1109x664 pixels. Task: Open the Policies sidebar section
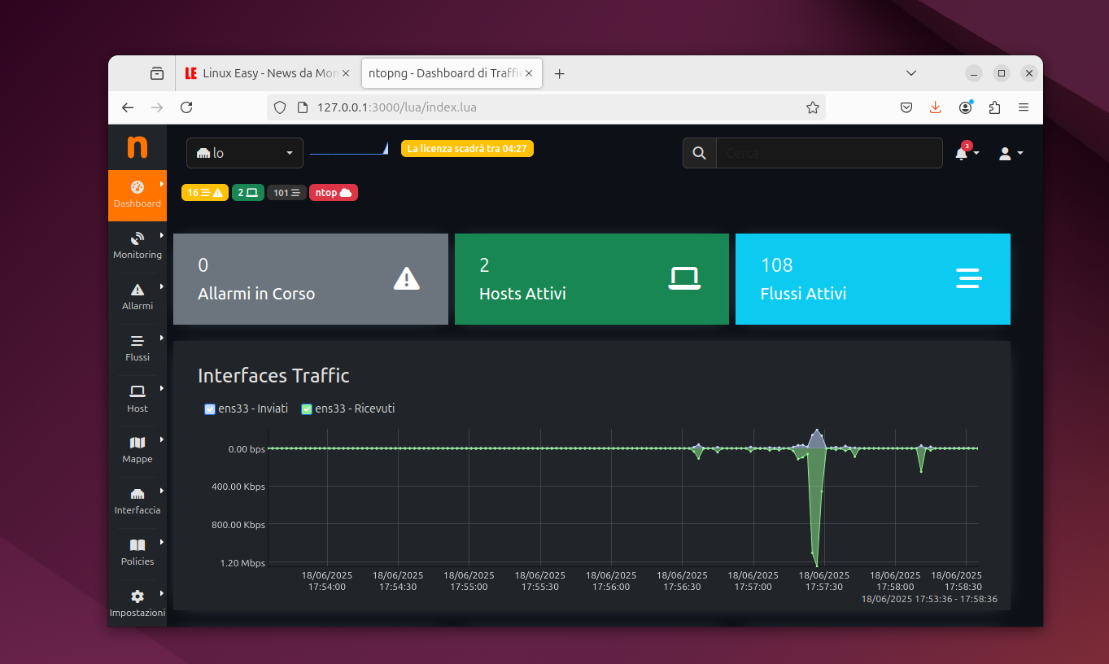click(138, 552)
